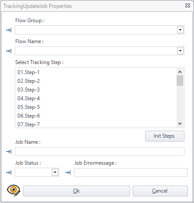Click the eye with pencil icon
The height and width of the screenshot is (203, 194).
pos(13,190)
